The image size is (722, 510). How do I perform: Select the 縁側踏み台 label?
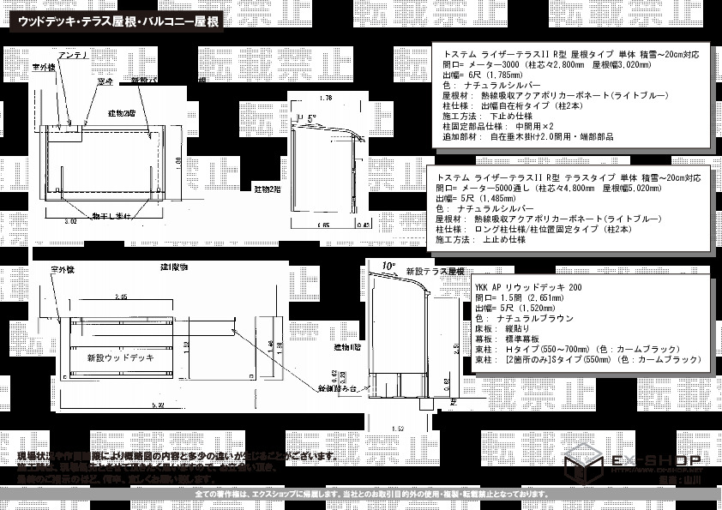click(338, 388)
